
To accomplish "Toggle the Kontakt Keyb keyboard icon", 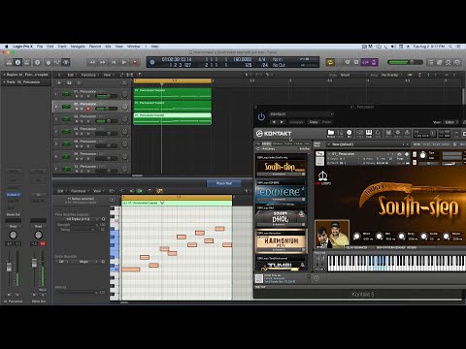I will coord(369,133).
